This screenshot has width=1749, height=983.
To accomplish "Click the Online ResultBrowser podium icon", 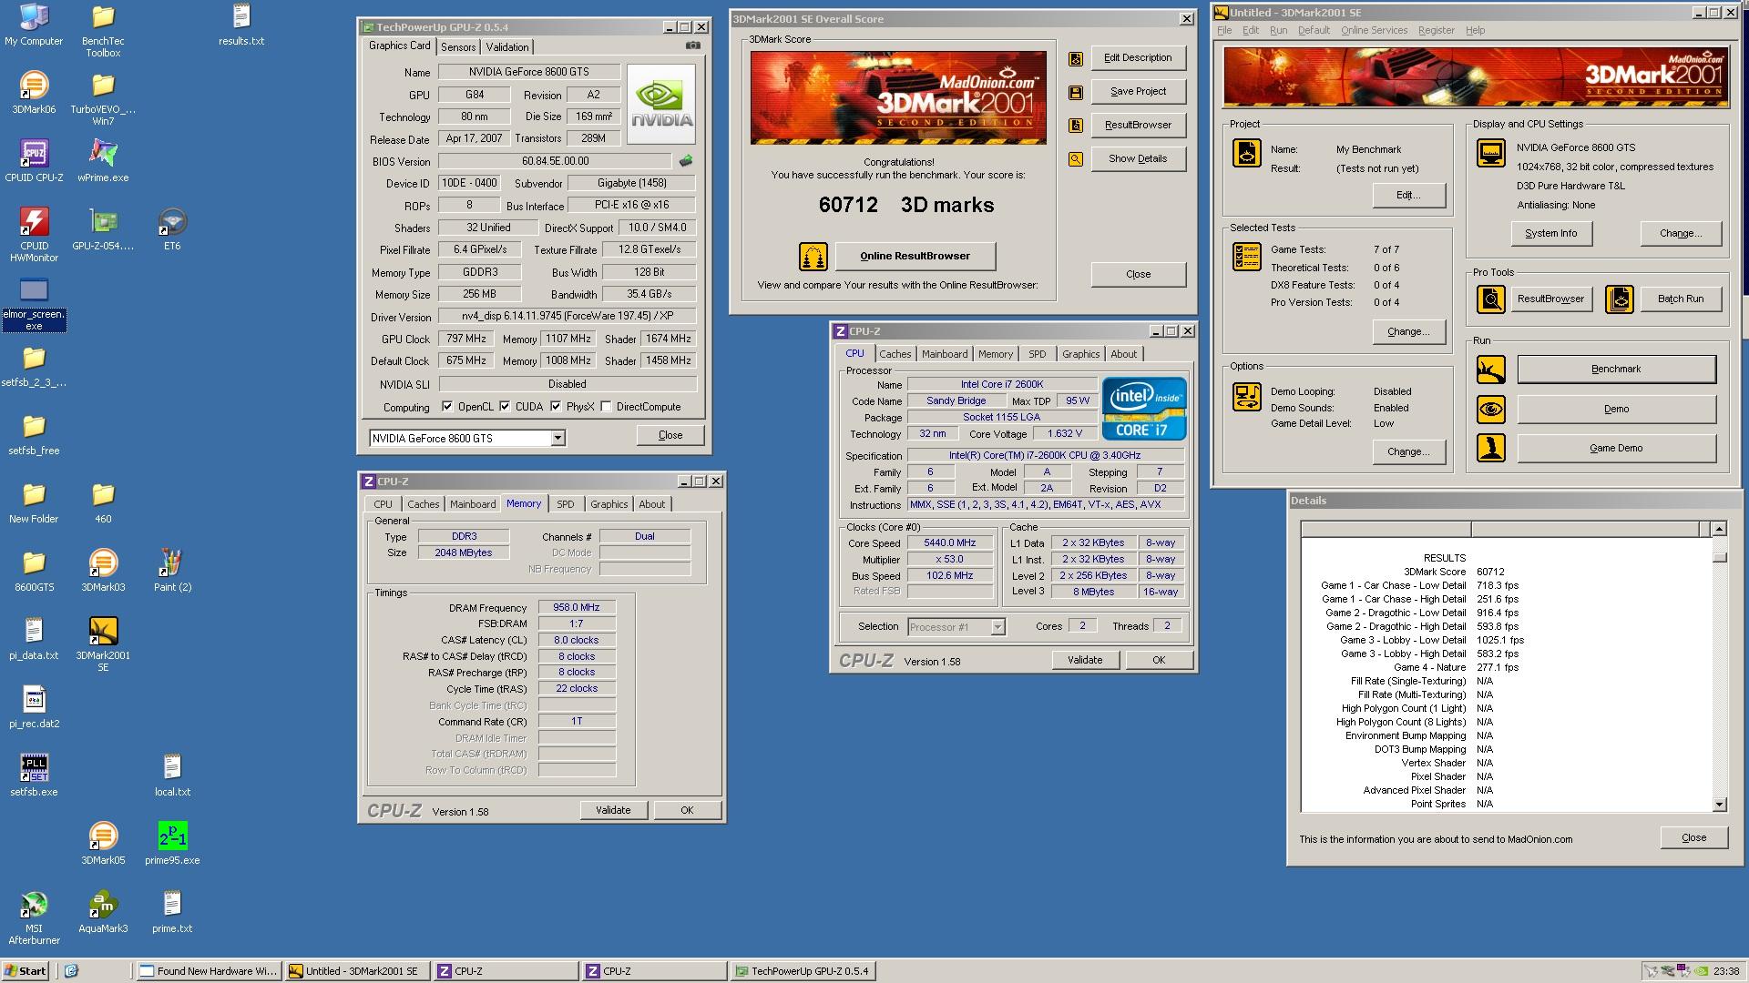I will click(813, 257).
